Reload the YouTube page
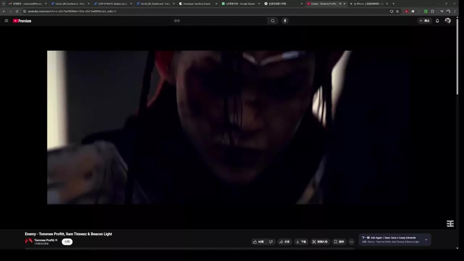Screen dimensions: 464x261 click(17, 11)
